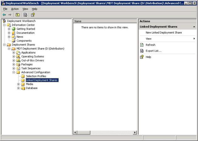Select the Linked Deployment Shares tree item
Image resolution: width=198 pixels, height=141 pixels.
[42, 80]
